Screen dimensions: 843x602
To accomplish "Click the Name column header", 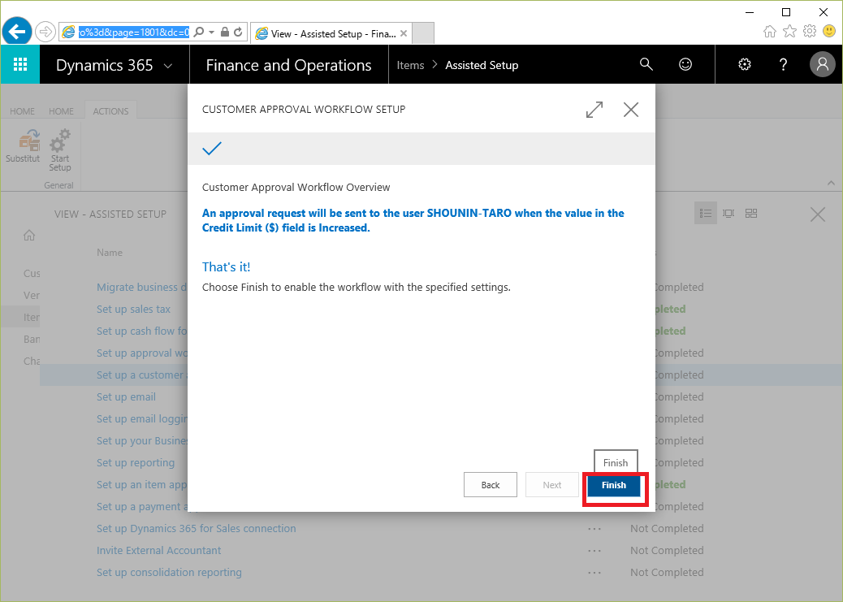I will click(110, 253).
